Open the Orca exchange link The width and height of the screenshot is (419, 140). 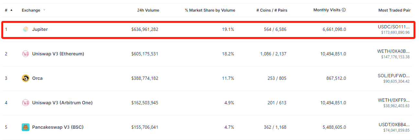point(37,78)
